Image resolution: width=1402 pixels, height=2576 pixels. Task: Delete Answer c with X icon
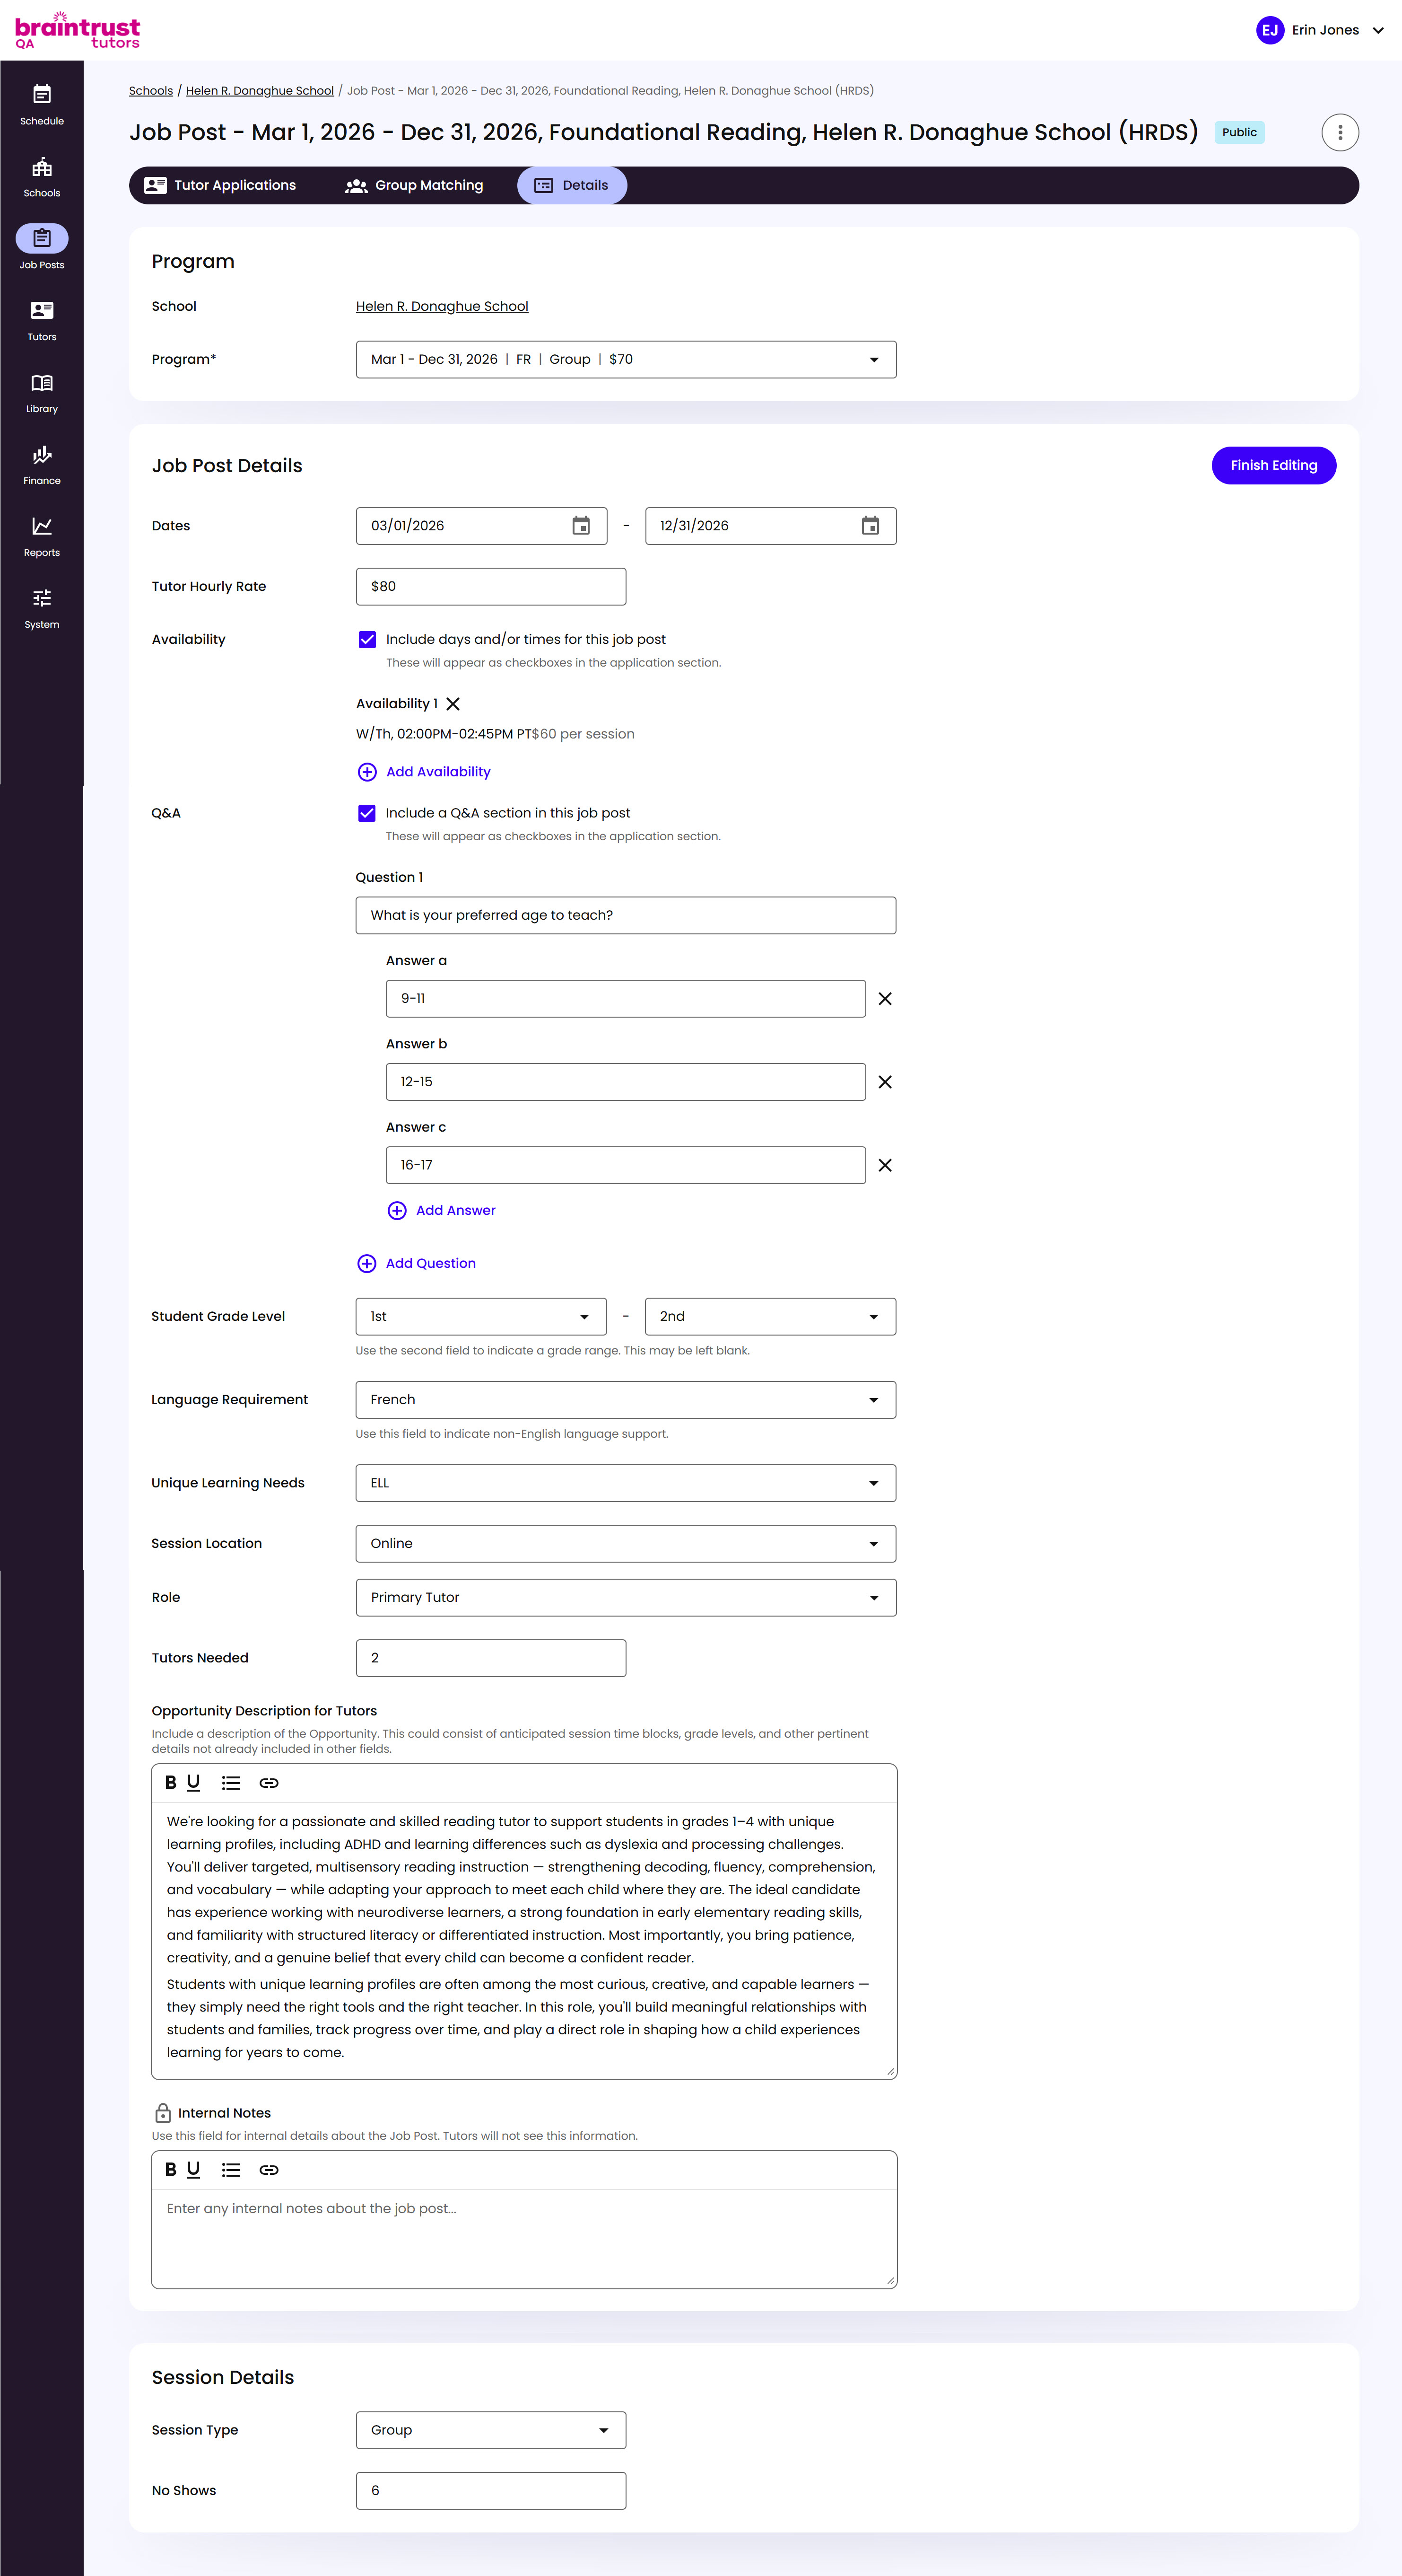(884, 1165)
